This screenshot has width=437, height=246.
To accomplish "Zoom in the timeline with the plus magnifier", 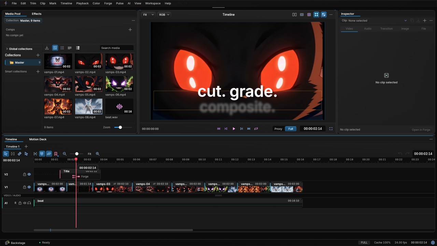I will click(x=98, y=154).
